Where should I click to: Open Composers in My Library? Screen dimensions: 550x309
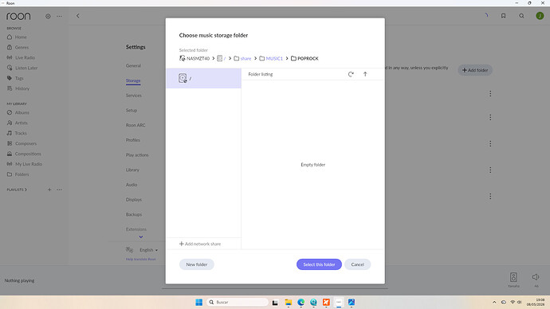22,143
